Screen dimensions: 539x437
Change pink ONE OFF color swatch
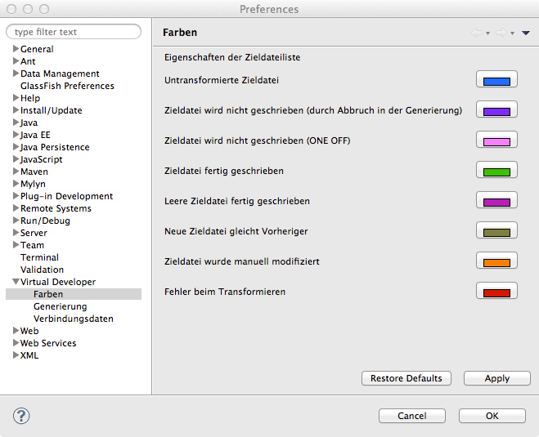coord(496,140)
